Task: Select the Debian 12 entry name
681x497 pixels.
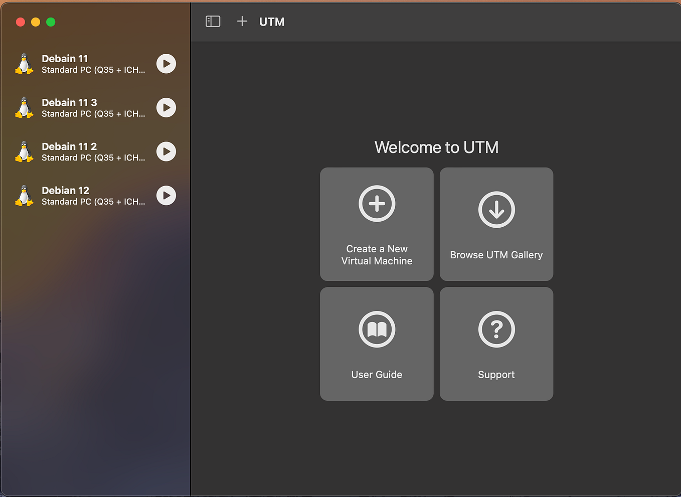Action: (x=65, y=191)
